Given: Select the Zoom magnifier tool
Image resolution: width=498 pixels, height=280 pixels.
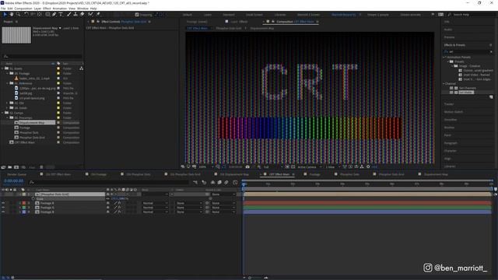Looking at the screenshot, I should click(x=18, y=14).
